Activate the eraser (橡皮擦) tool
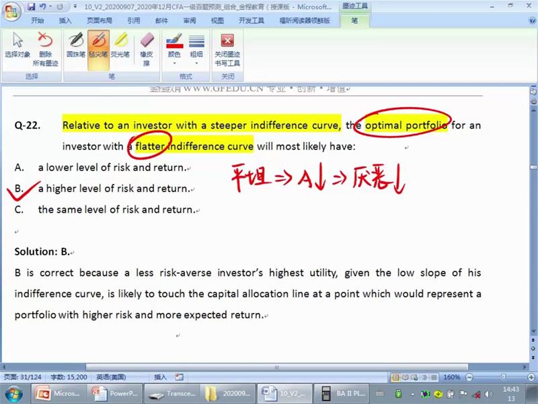This screenshot has width=538, height=404. click(x=147, y=48)
